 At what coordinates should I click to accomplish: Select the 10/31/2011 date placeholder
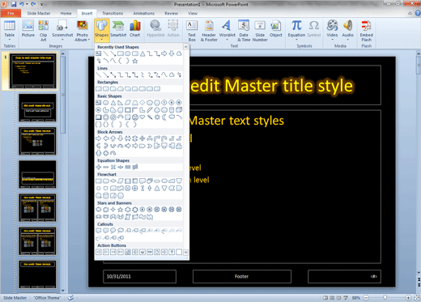pos(139,276)
